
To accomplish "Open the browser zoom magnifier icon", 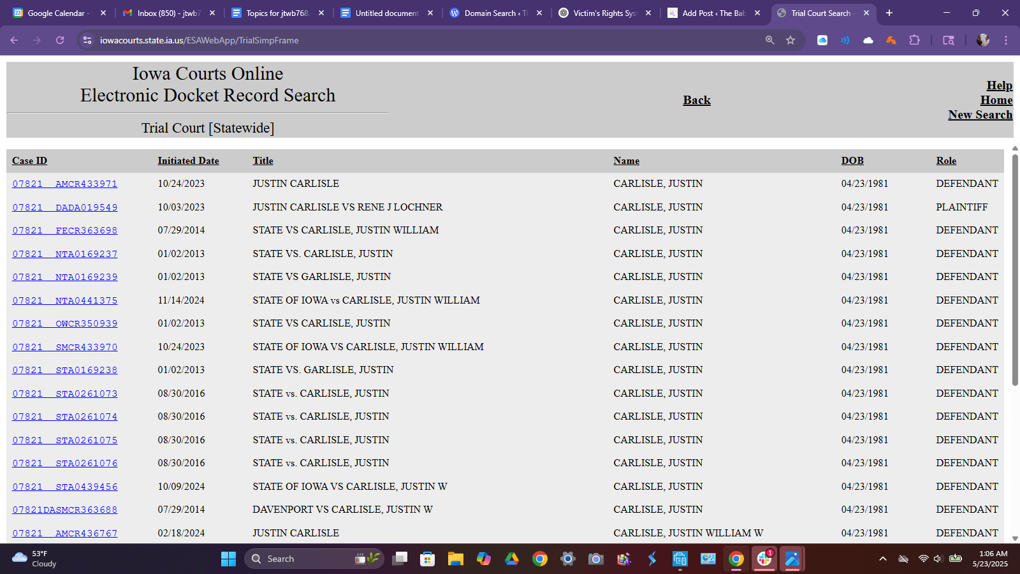I will [770, 40].
